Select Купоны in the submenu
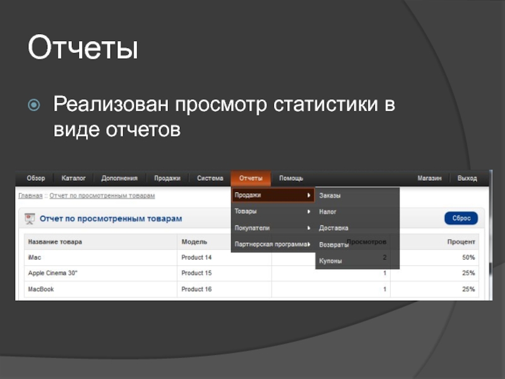This screenshot has height=379, width=505. click(331, 261)
